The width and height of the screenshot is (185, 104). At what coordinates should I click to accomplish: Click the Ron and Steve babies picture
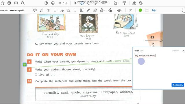[125, 21]
